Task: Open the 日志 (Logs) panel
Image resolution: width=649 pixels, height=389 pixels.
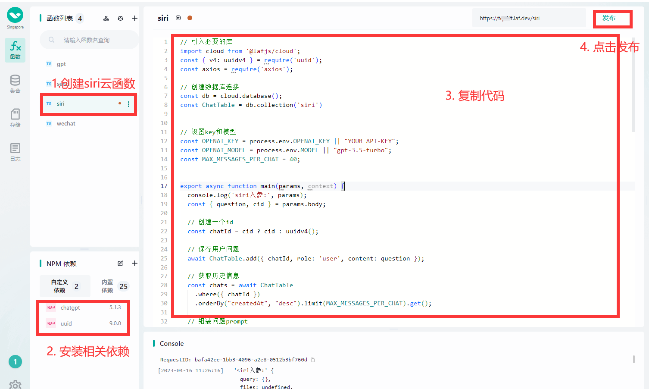Action: (15, 149)
